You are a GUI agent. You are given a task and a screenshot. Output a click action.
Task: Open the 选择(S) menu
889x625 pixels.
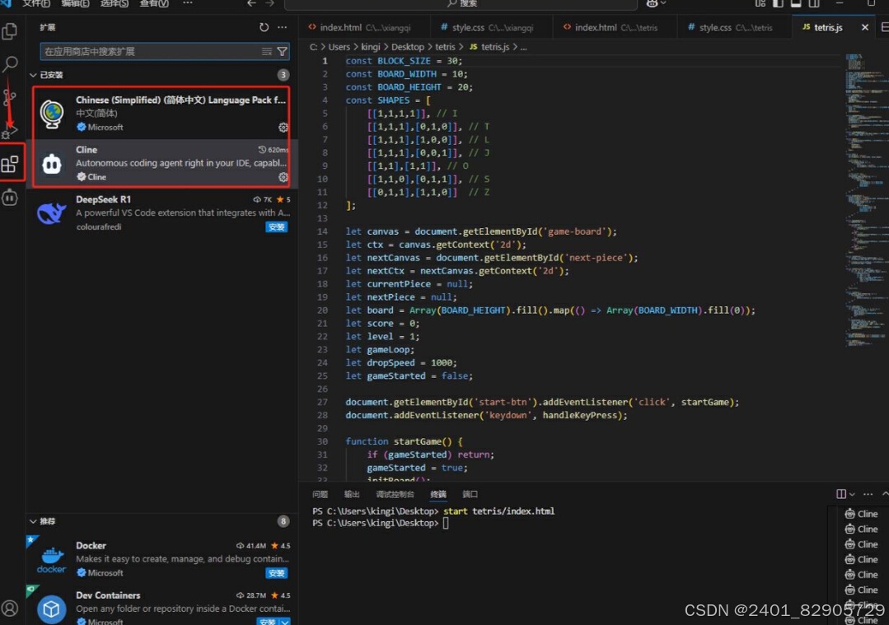coord(114,3)
